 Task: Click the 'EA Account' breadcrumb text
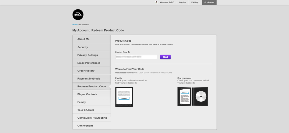click(84, 24)
